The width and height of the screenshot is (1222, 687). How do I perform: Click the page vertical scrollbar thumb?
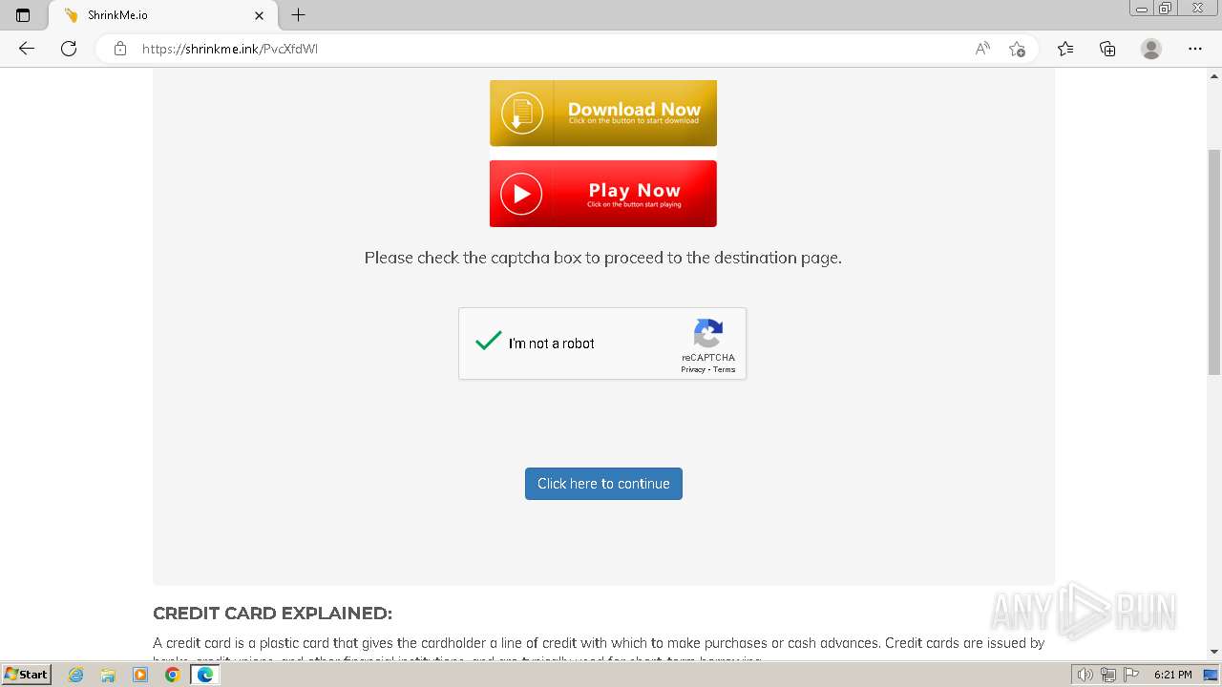point(1214,262)
